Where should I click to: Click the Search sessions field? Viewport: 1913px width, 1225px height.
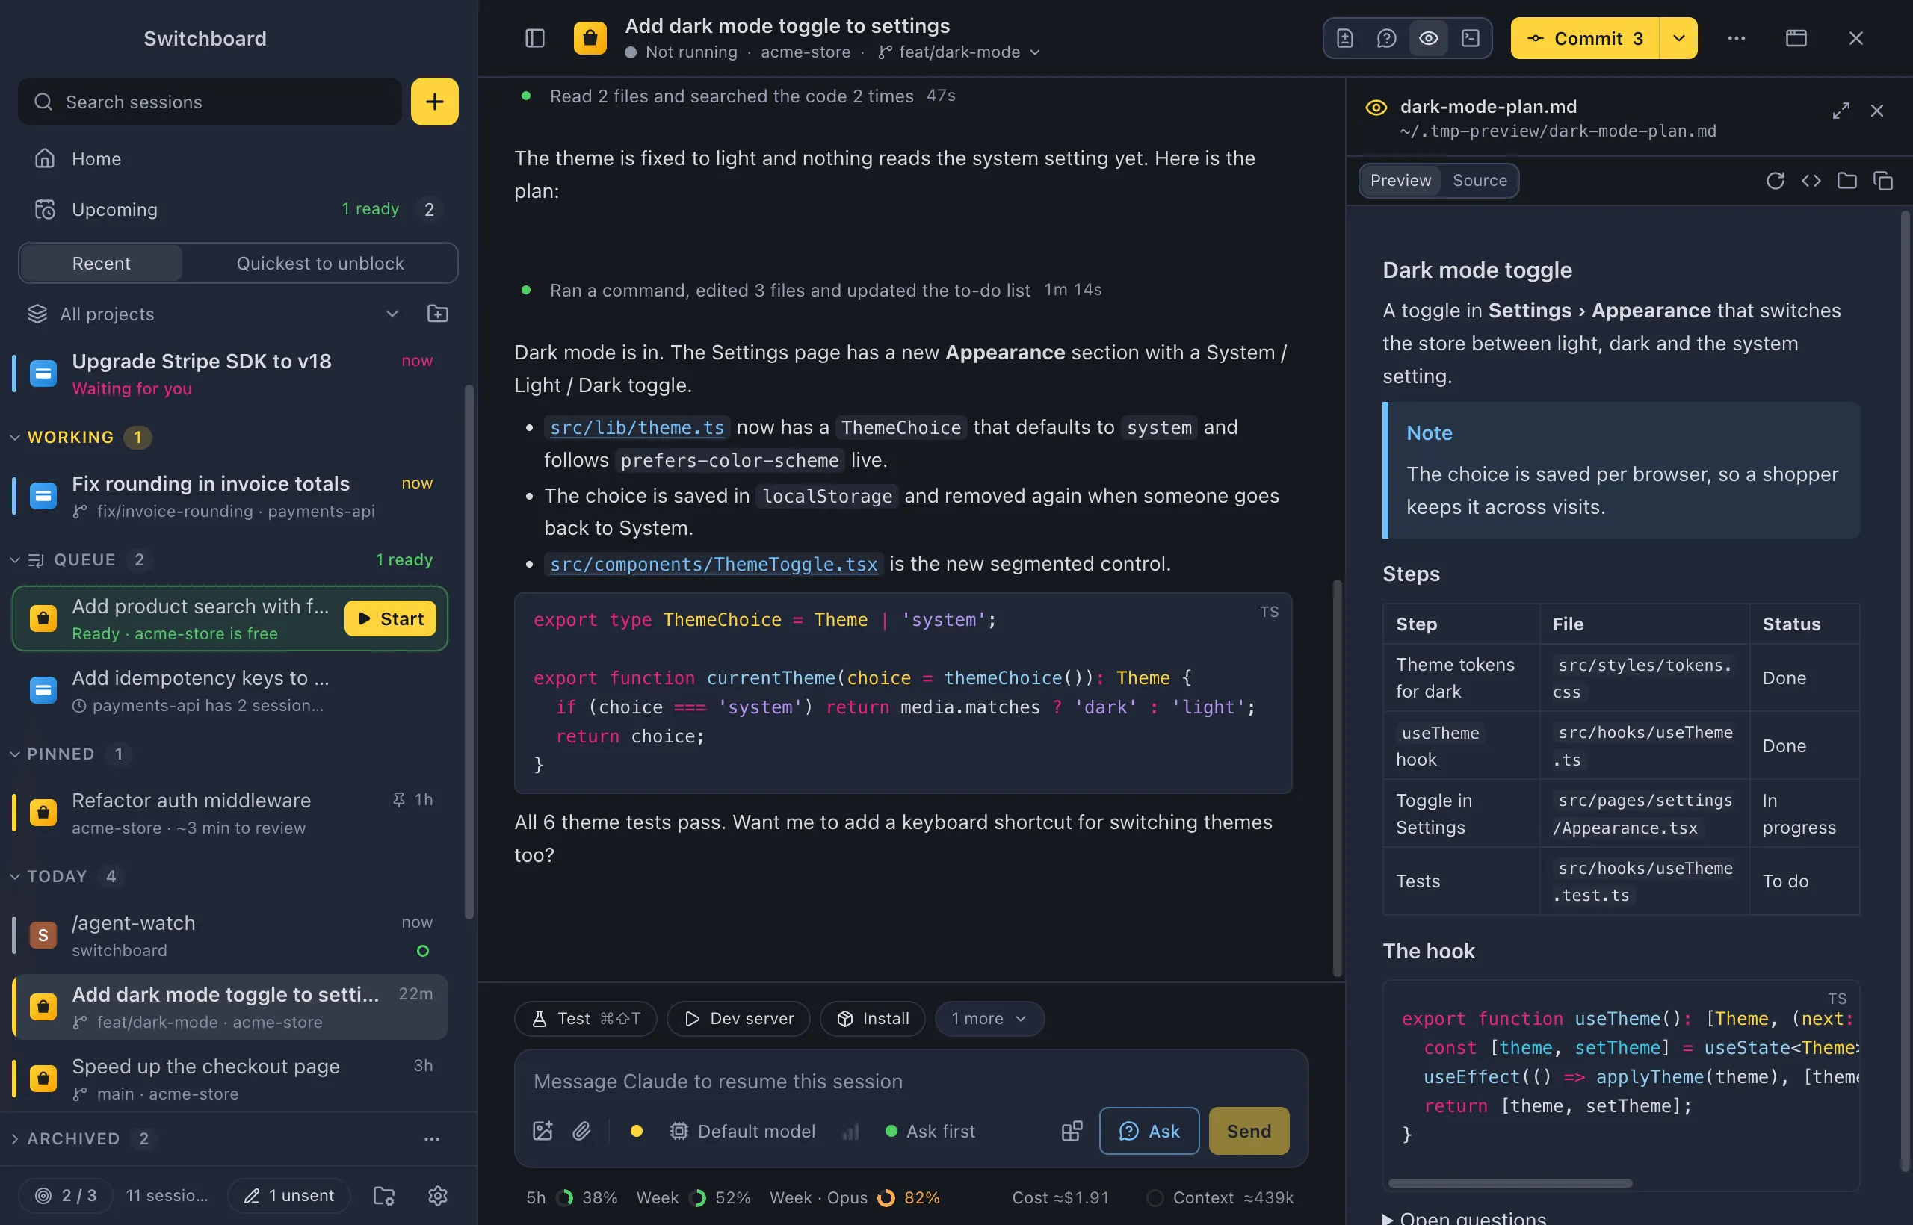(x=210, y=102)
